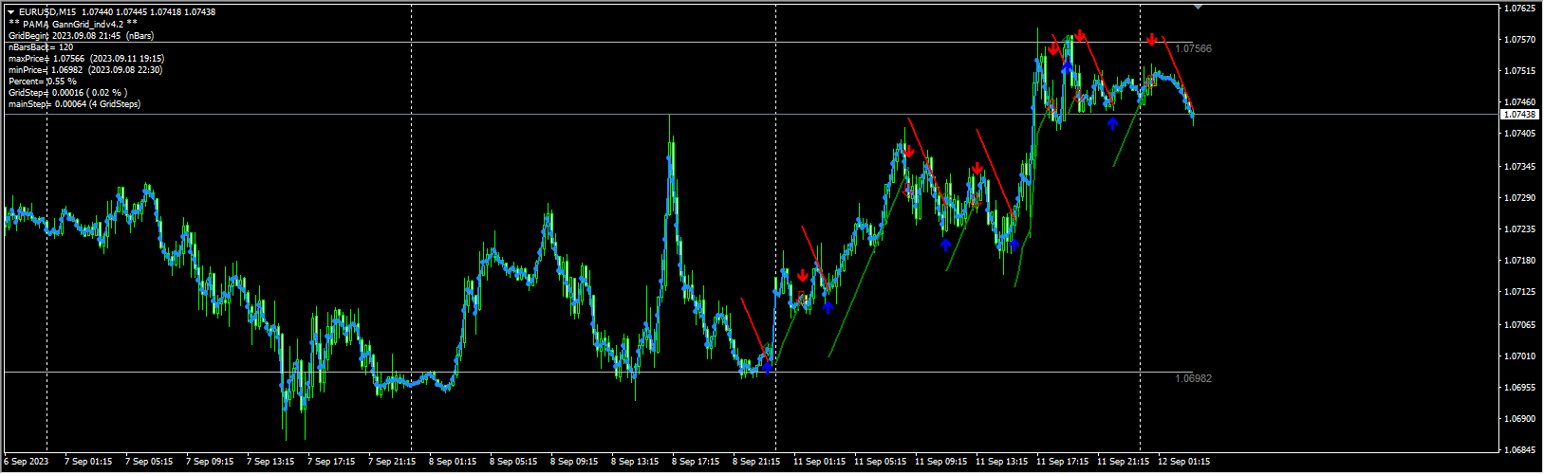Click the blue up arrow directly below the 1.07566 line
Viewport: 1544px width, 474px height.
pyautogui.click(x=1068, y=67)
